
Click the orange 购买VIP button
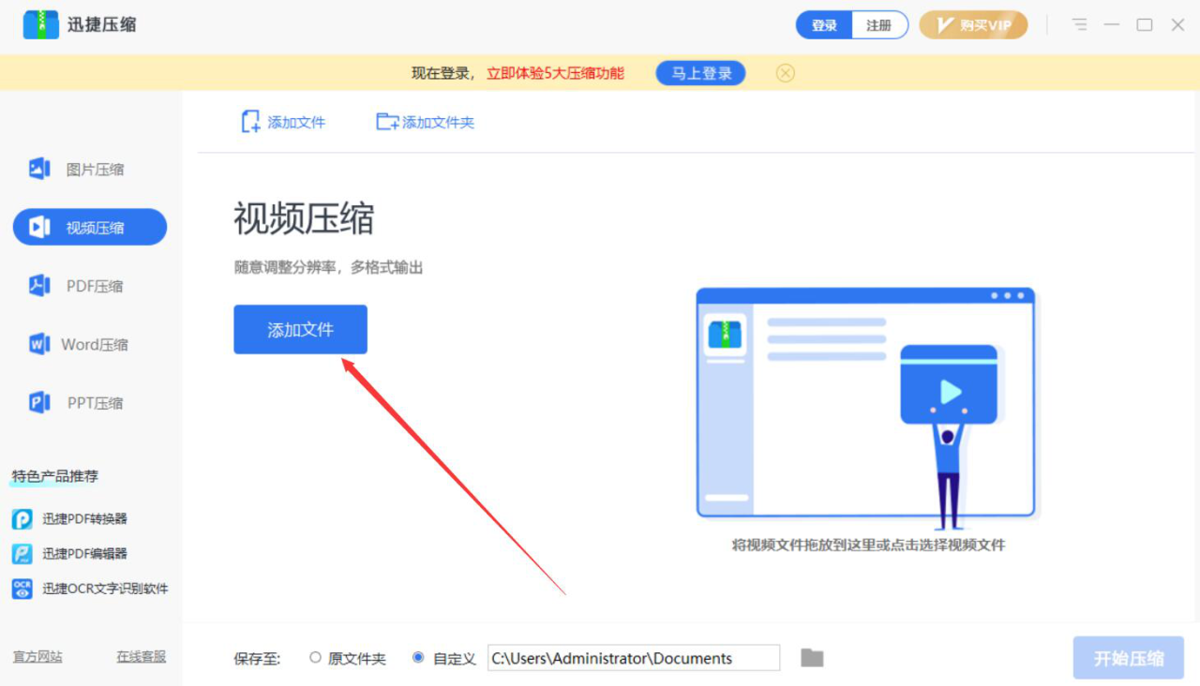973,25
